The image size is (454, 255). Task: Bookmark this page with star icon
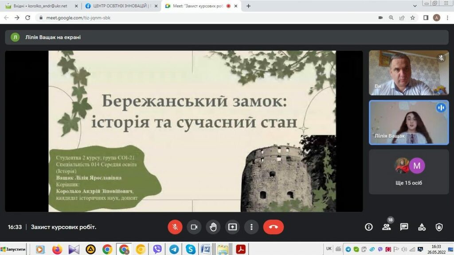click(413, 18)
